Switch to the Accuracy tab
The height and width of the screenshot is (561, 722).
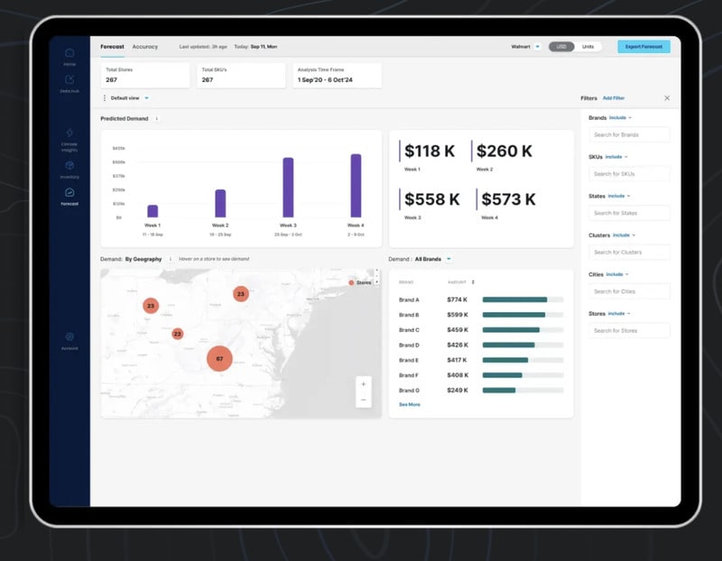(144, 46)
